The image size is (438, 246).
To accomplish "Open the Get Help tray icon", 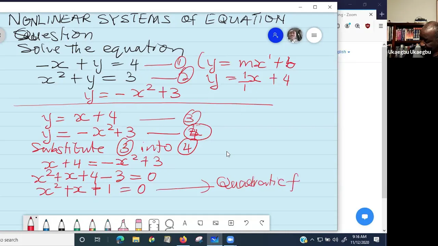I will click(304, 240).
